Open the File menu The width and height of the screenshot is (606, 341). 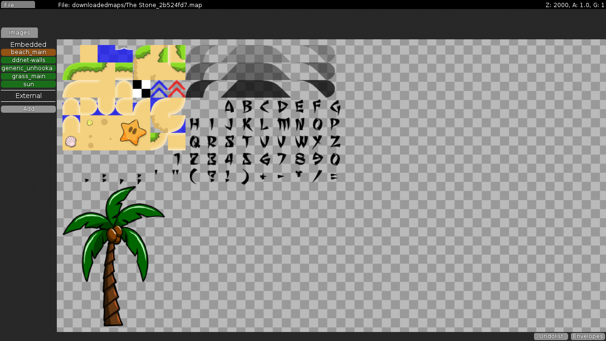point(18,5)
